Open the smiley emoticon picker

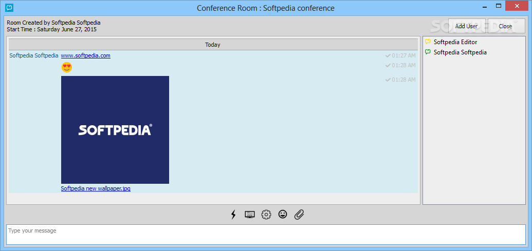(283, 214)
